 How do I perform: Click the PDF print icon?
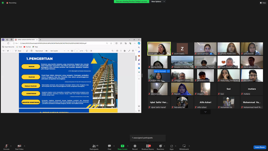click(117, 51)
